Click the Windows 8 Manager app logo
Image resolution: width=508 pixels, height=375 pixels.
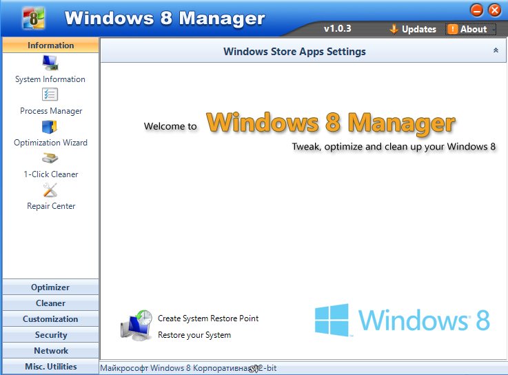(x=34, y=18)
